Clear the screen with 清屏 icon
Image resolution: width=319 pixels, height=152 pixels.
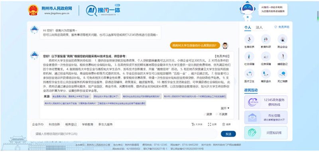pyautogui.click(x=226, y=124)
